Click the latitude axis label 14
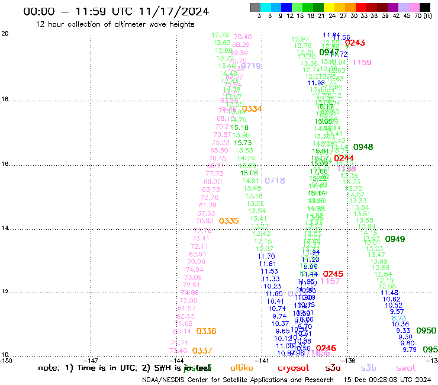Image resolution: width=438 pixels, height=385 pixels. click(x=5, y=228)
